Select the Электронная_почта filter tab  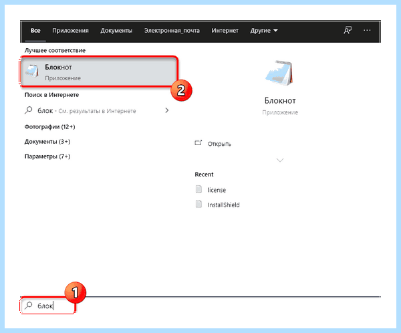[172, 31]
